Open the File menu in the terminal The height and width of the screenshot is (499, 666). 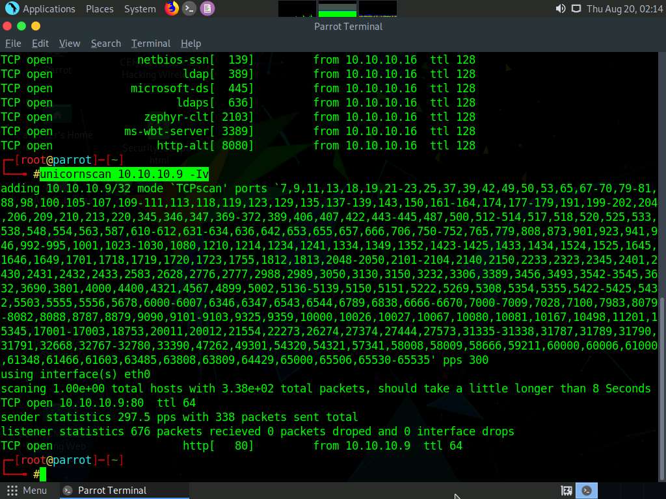(13, 44)
